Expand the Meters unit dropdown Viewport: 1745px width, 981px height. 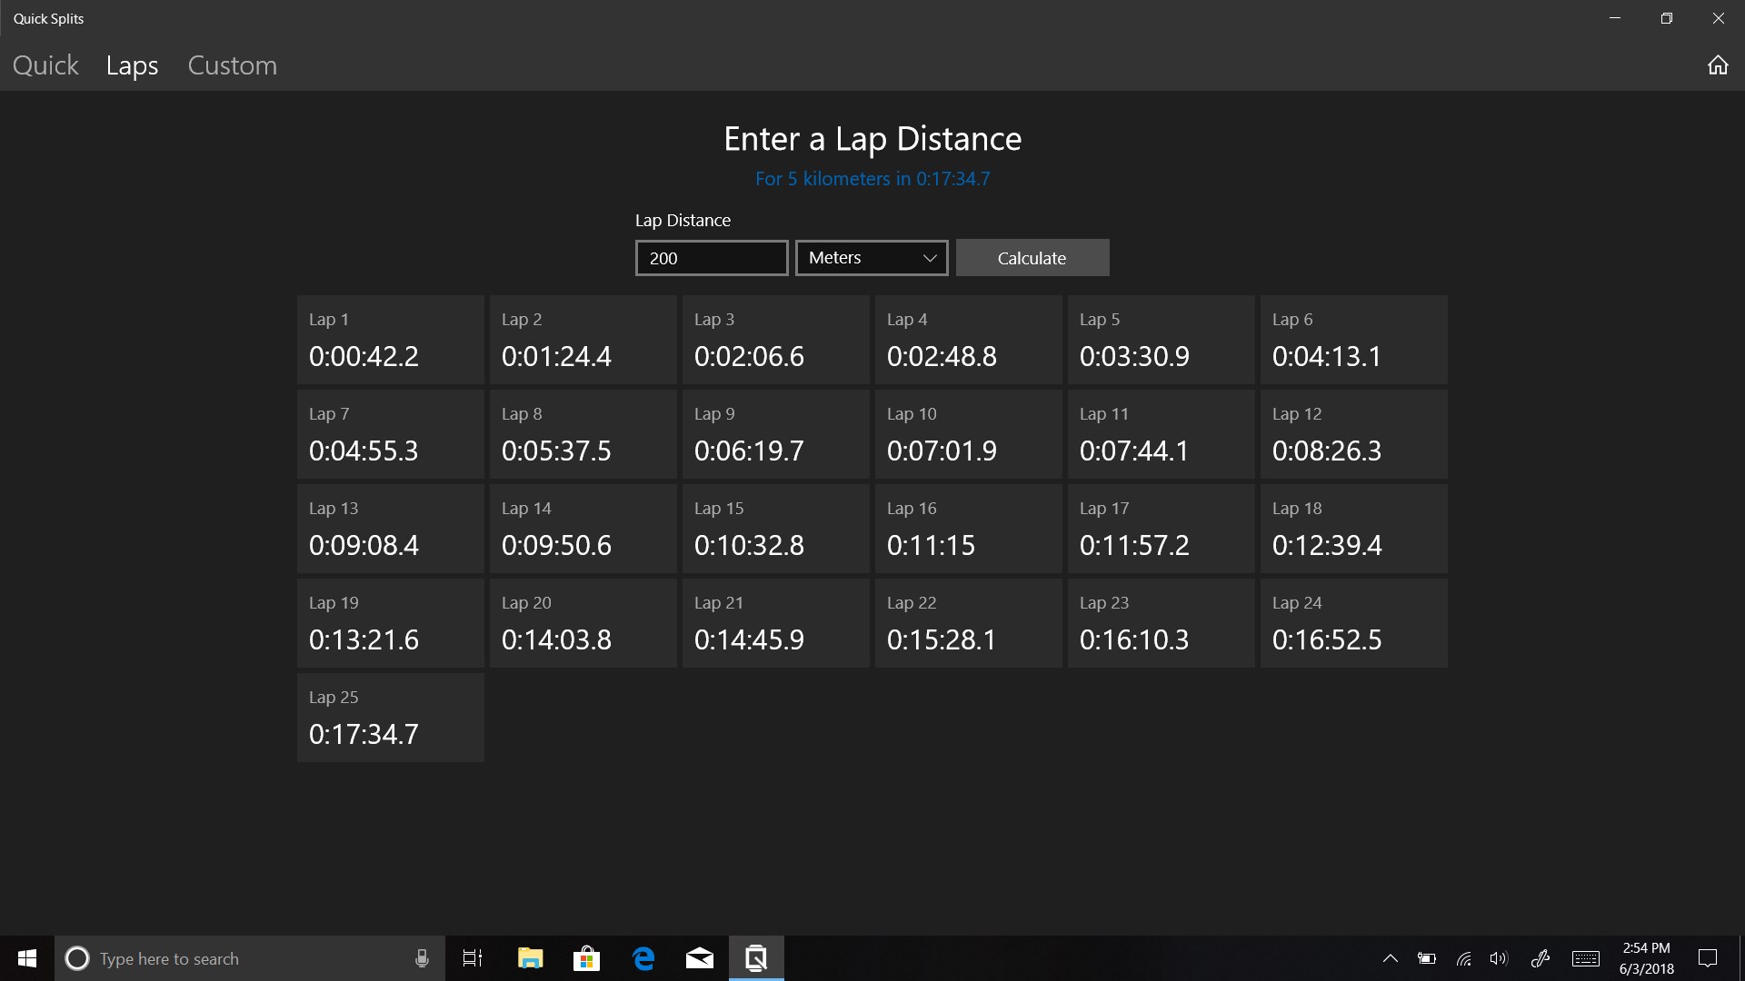coord(871,258)
